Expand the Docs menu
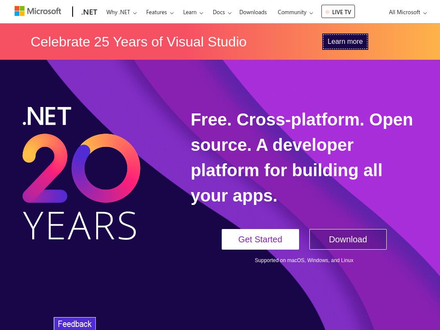The height and width of the screenshot is (330, 440). 222,12
